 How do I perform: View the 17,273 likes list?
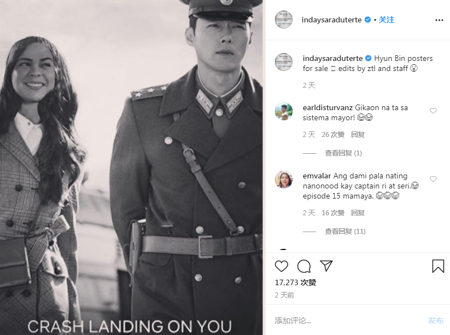295,283
